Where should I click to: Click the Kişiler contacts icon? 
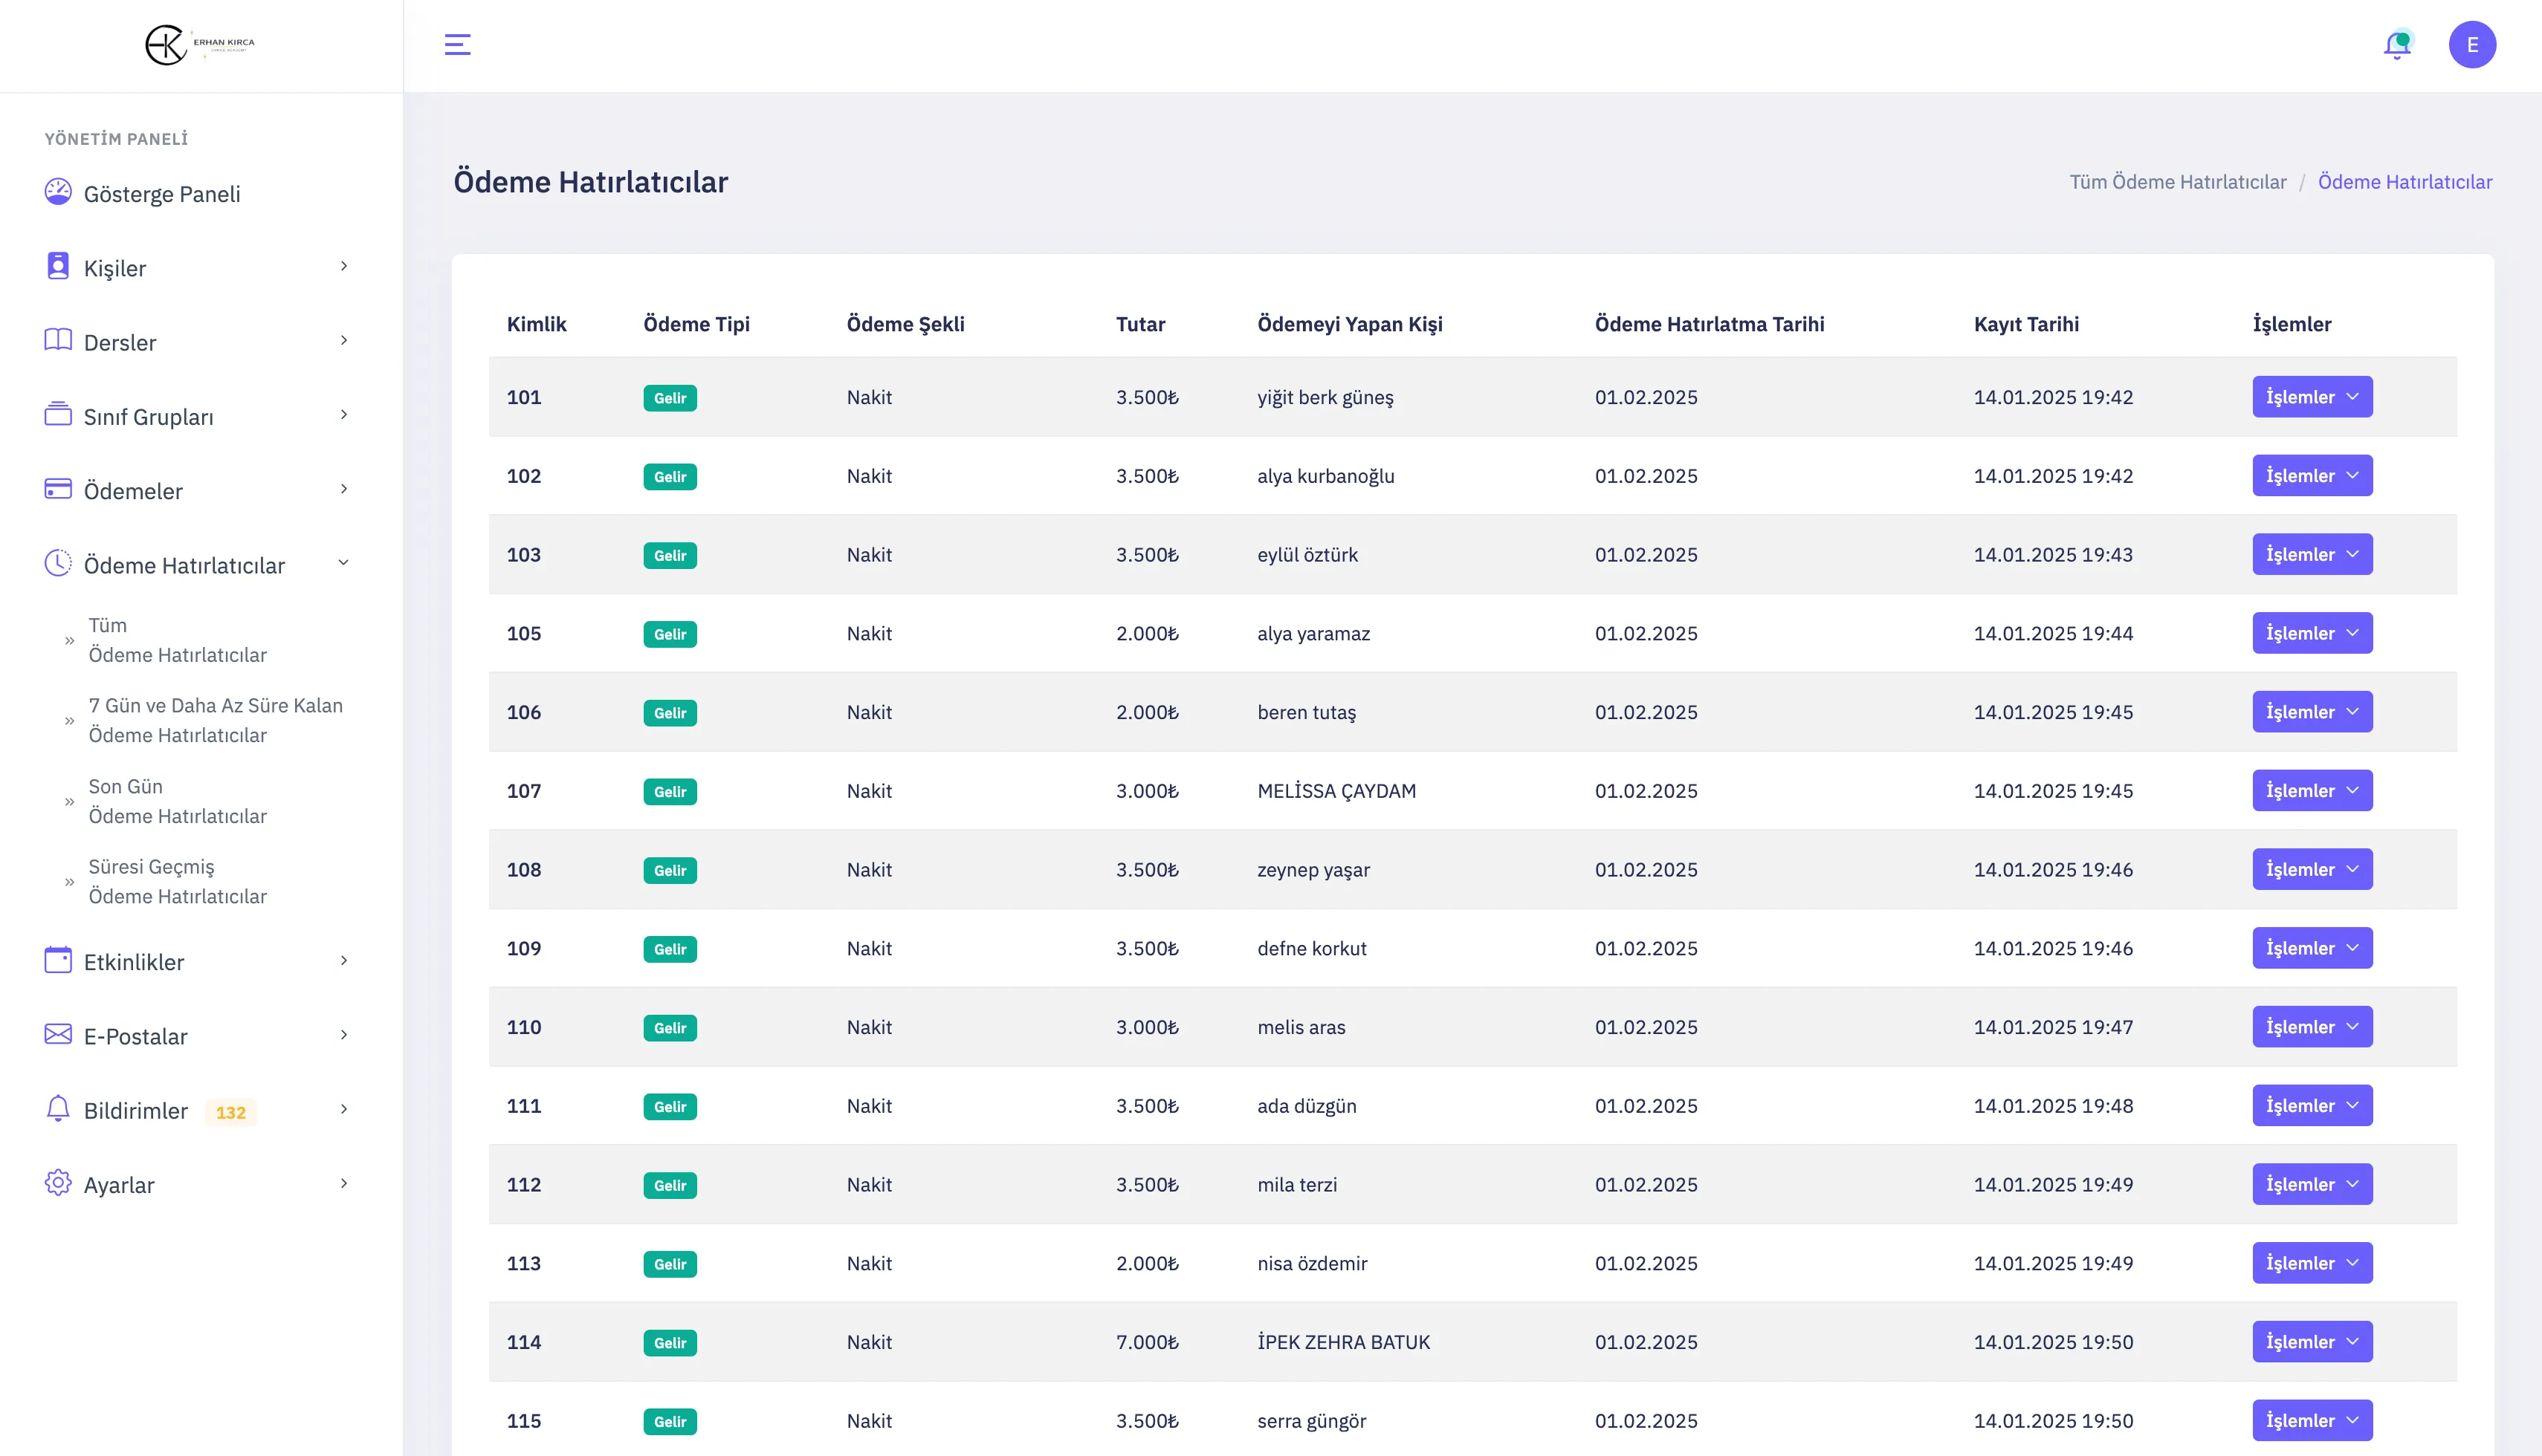[x=58, y=266]
